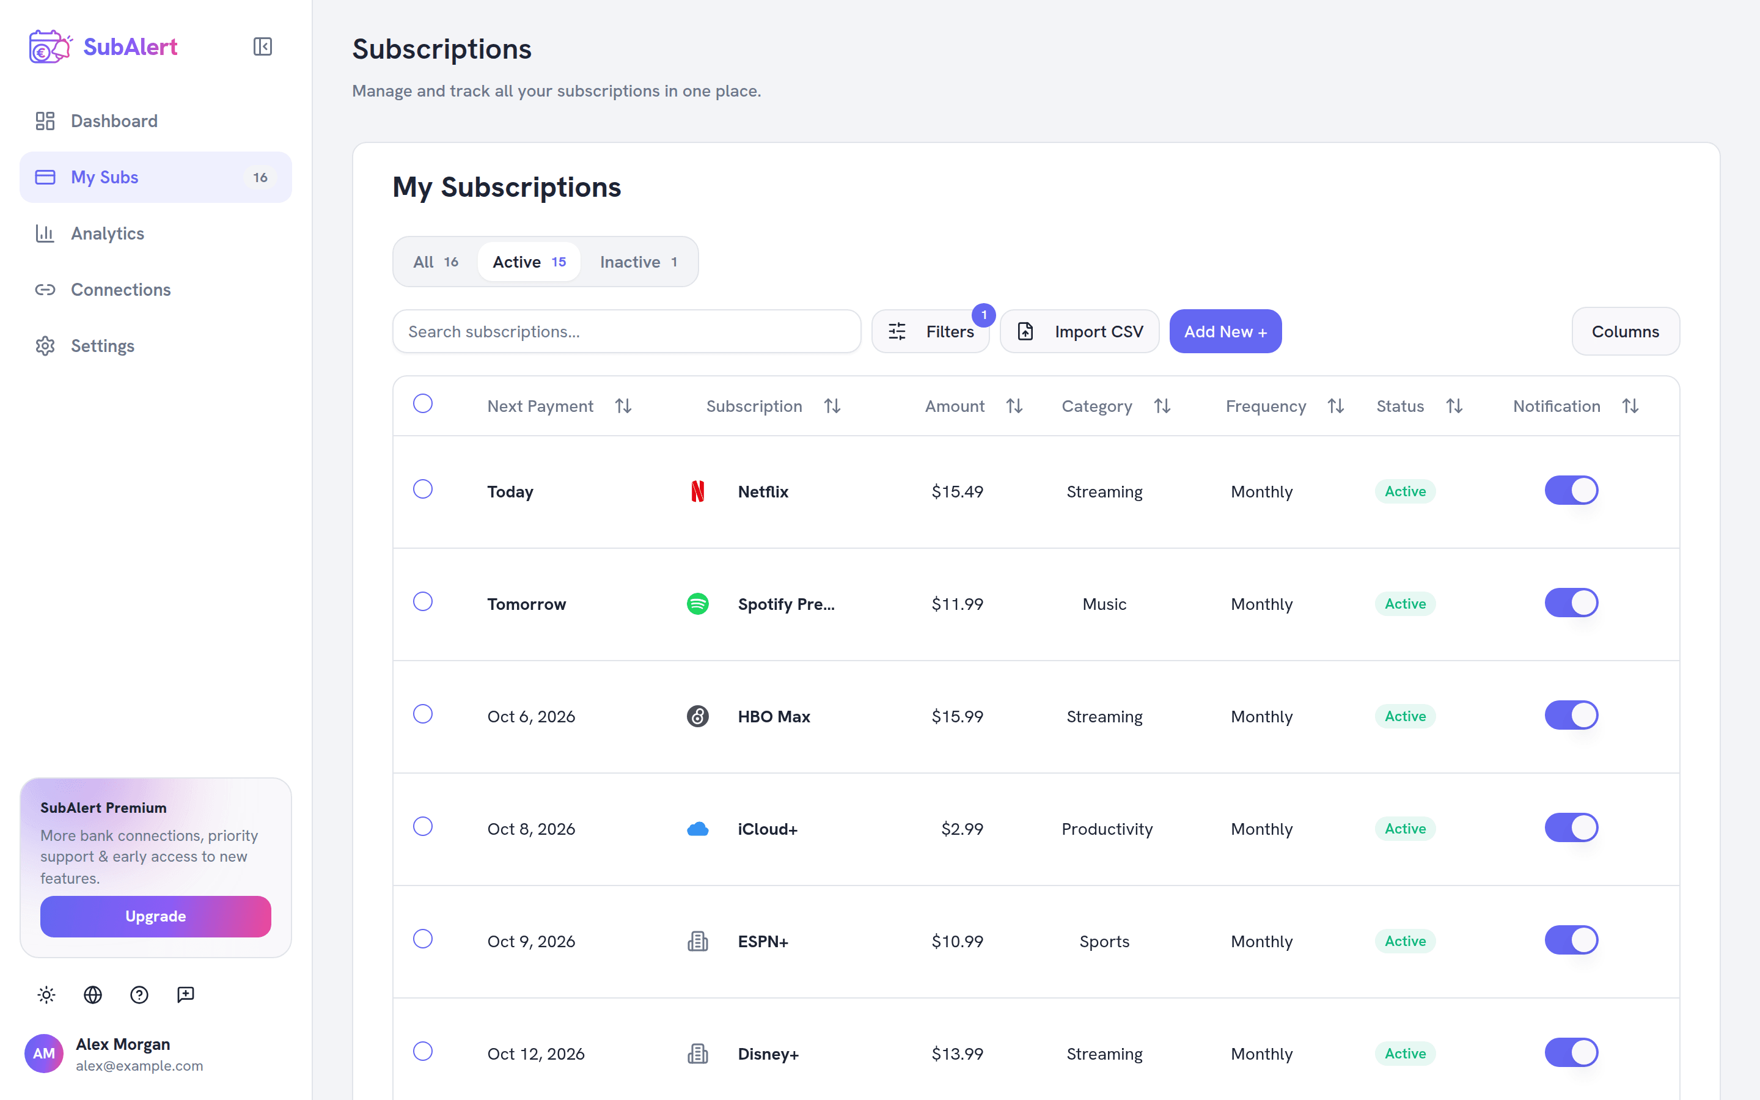Click the Disney+ building icon
The image size is (1760, 1100).
click(697, 1054)
